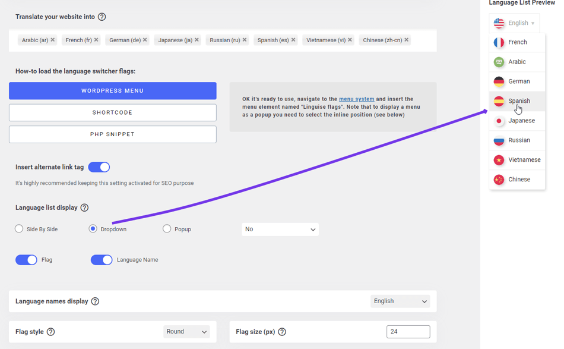The height and width of the screenshot is (349, 564).
Task: Remove Chinese (zh-cn) language tag
Action: coord(407,40)
